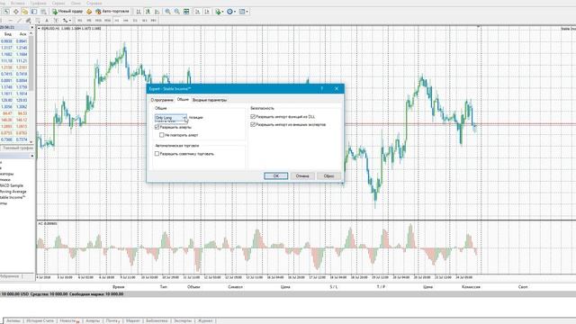Select the H1 timeframe button
This screenshot has height=324, width=576.
[x=117, y=21]
